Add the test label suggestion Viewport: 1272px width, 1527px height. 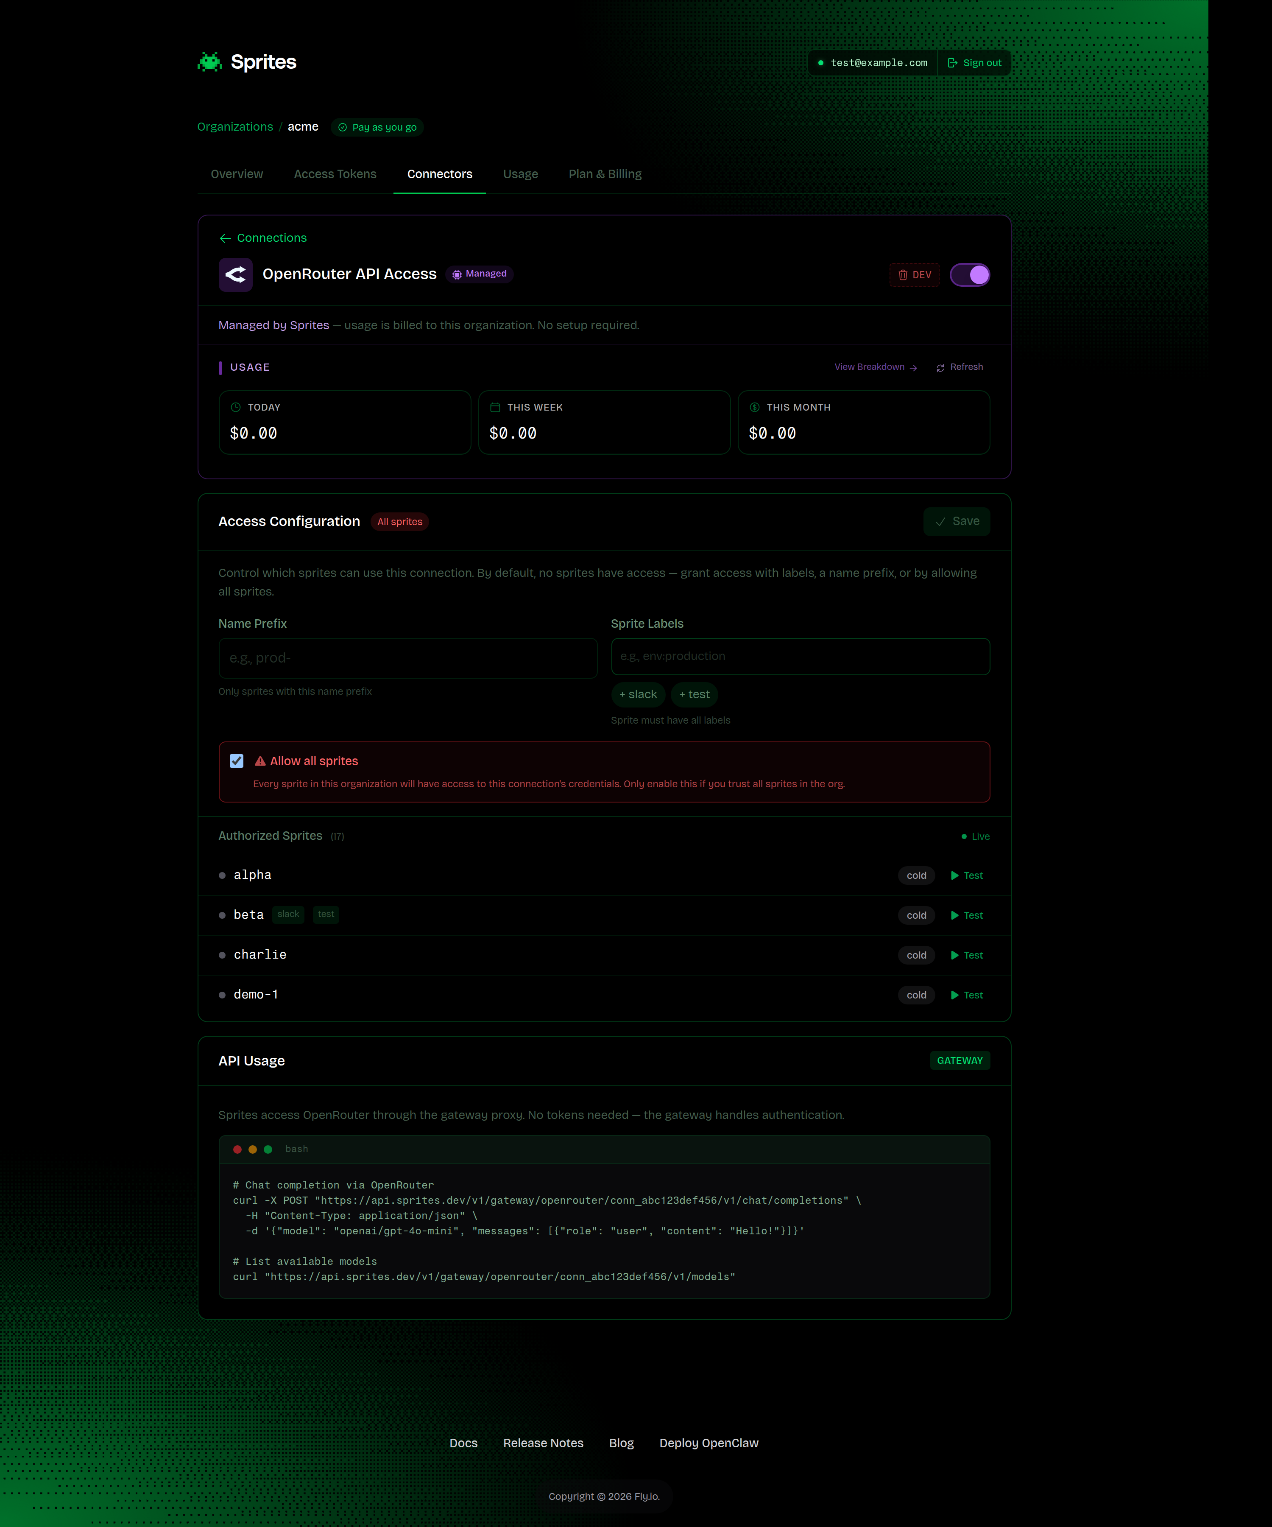click(694, 694)
